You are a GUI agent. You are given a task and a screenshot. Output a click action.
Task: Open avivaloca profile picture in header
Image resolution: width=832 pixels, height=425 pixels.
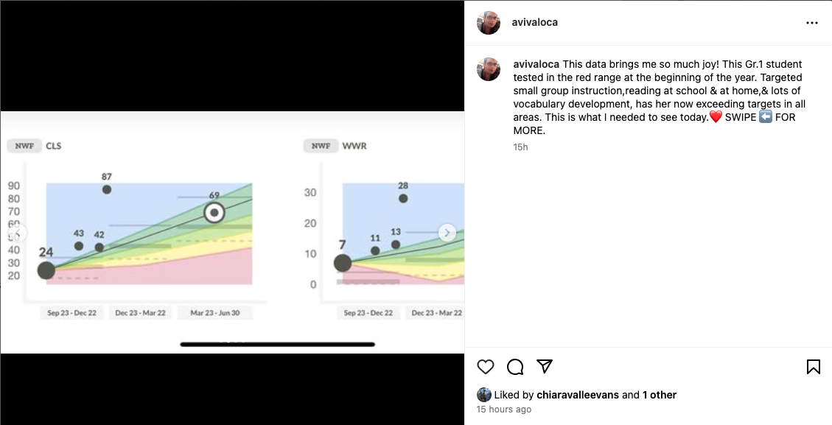click(488, 23)
